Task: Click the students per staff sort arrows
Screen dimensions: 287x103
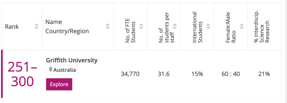Action: (175, 26)
